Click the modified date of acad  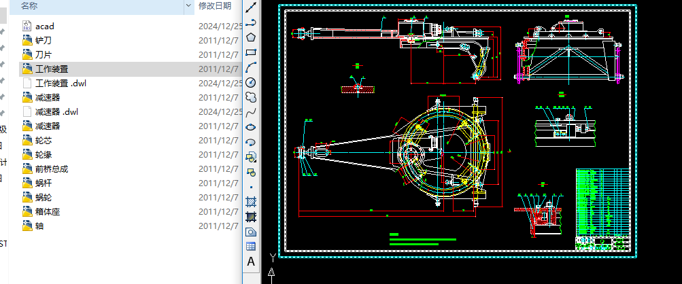[220, 26]
